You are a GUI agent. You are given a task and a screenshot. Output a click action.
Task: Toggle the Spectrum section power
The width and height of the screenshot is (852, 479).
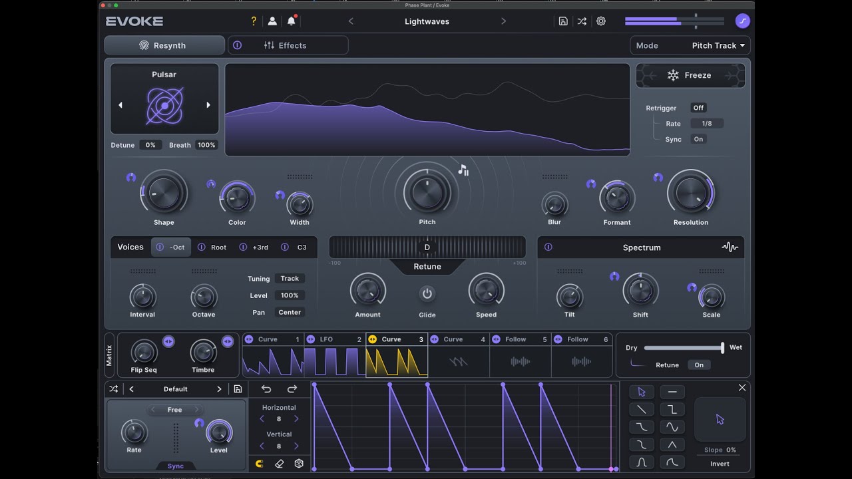click(x=548, y=247)
